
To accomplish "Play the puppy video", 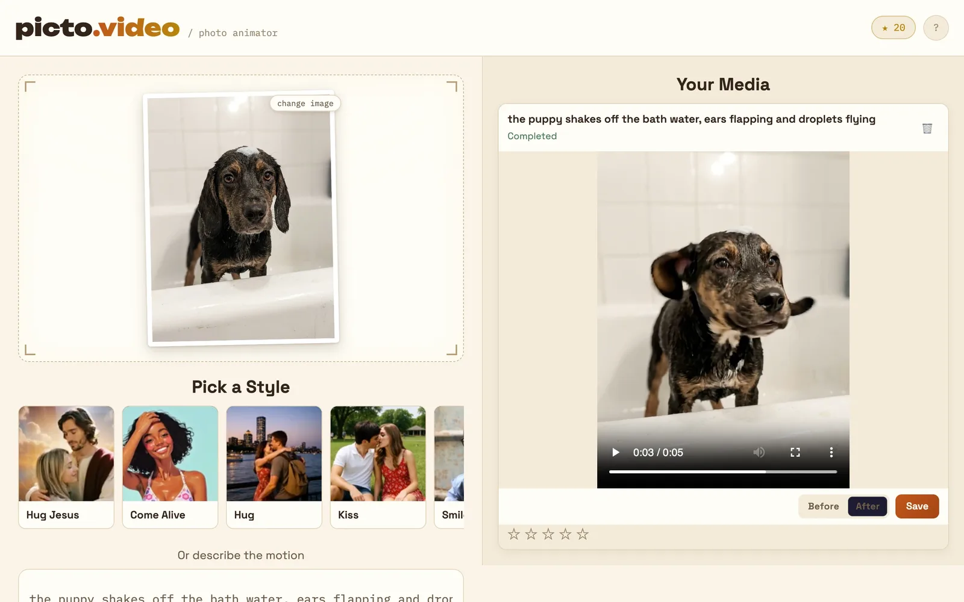I will pos(615,452).
